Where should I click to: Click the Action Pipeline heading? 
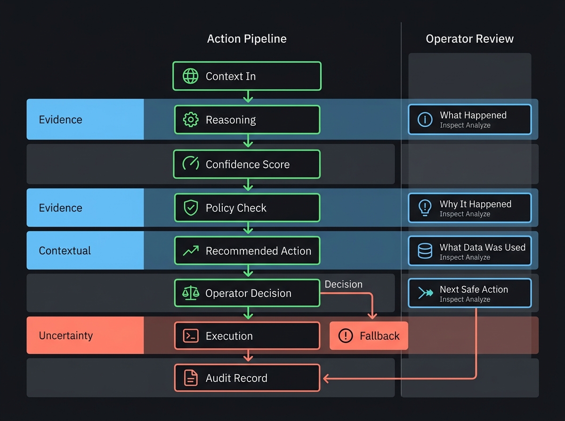coord(247,39)
